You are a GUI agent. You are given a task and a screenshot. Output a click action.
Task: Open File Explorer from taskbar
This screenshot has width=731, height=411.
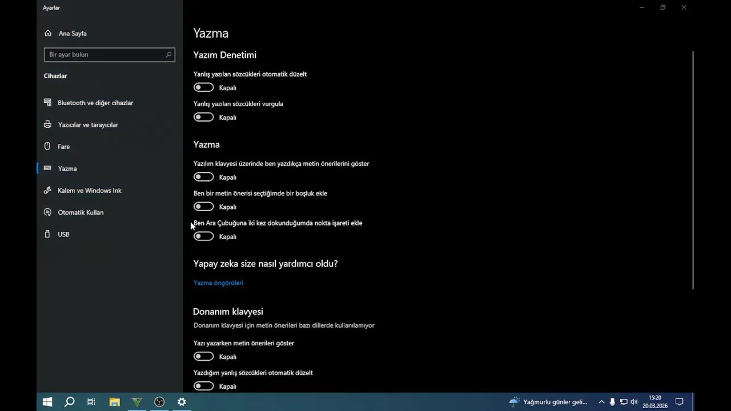click(x=114, y=402)
